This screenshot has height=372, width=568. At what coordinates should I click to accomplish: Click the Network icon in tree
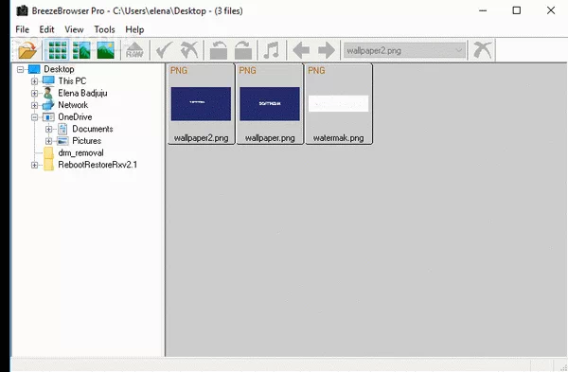click(48, 105)
